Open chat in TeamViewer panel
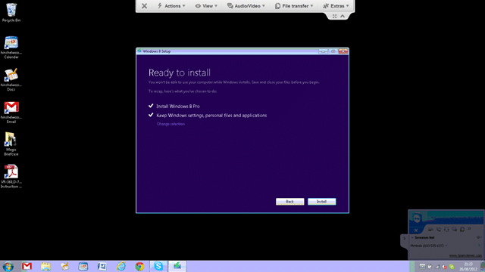This screenshot has height=272, width=485. [x=454, y=229]
